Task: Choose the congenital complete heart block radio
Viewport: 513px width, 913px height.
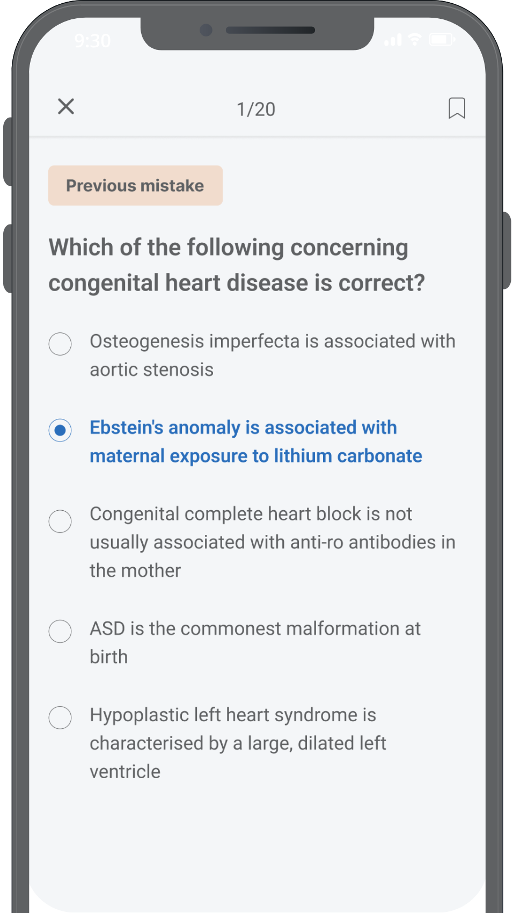Action: pyautogui.click(x=60, y=521)
